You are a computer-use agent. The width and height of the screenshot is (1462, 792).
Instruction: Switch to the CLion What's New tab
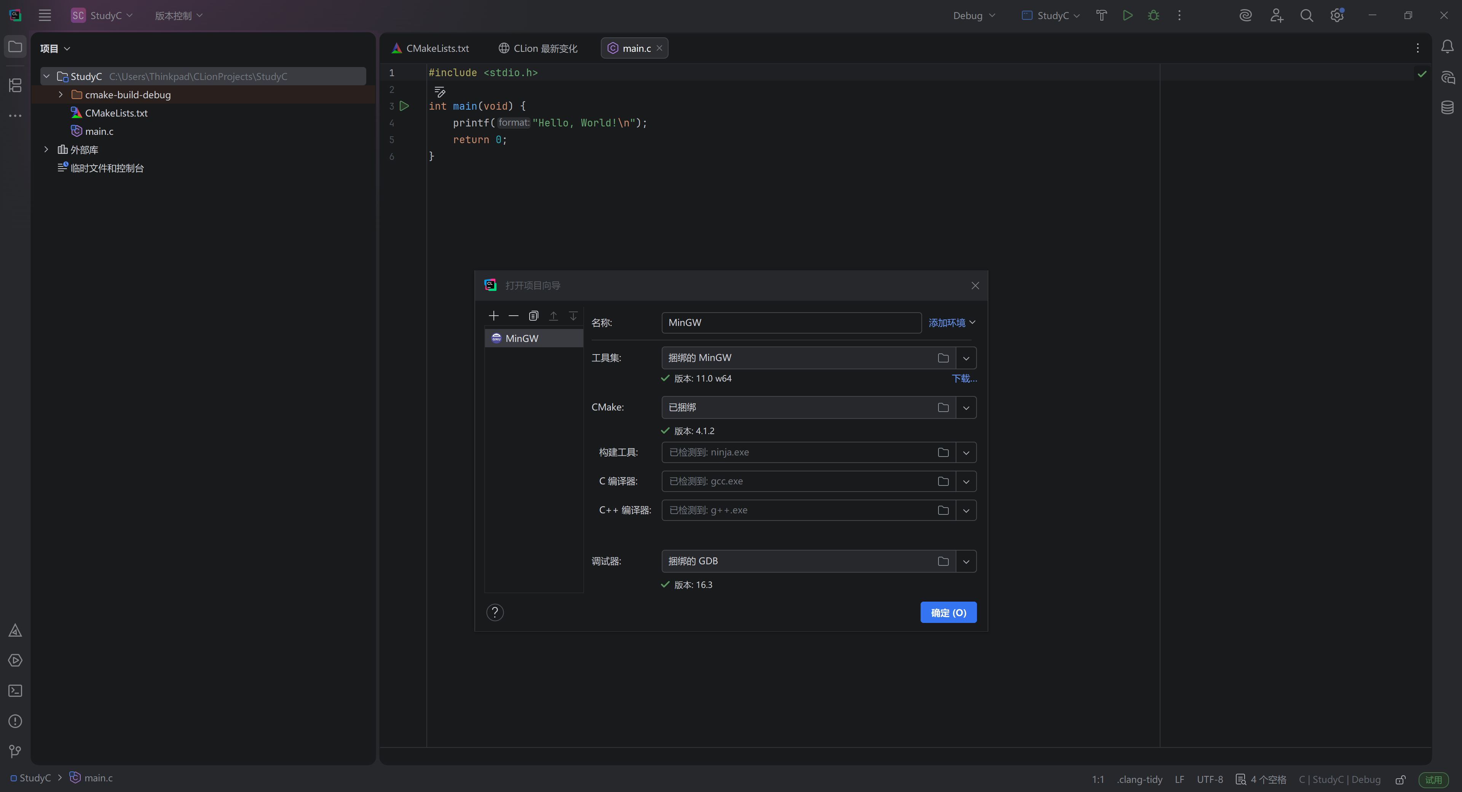[x=538, y=48]
